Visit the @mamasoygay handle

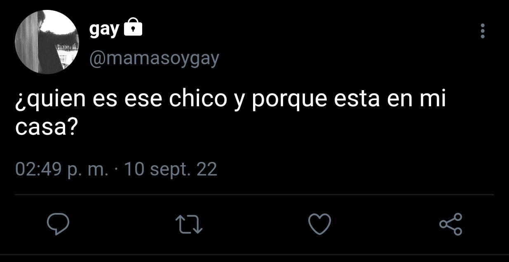click(154, 59)
